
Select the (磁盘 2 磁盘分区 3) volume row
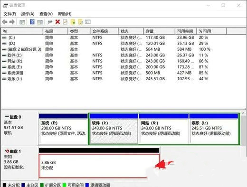pyautogui.click(x=24, y=49)
